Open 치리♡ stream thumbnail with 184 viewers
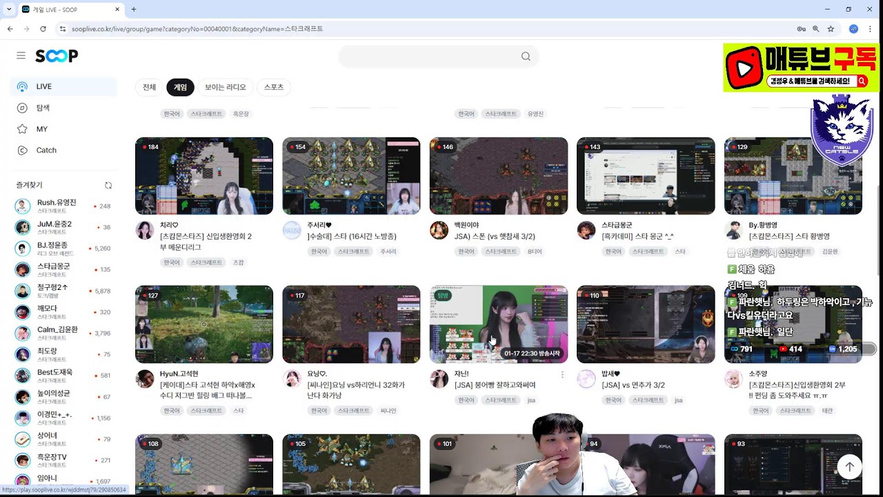Screen dimensions: 883x497 (x=204, y=176)
